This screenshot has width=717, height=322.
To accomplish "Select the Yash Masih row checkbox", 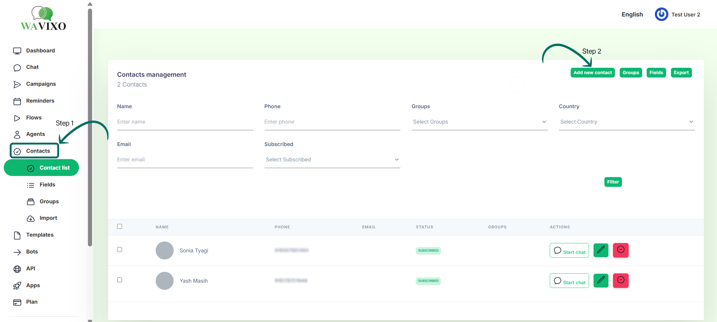I will 120,280.
